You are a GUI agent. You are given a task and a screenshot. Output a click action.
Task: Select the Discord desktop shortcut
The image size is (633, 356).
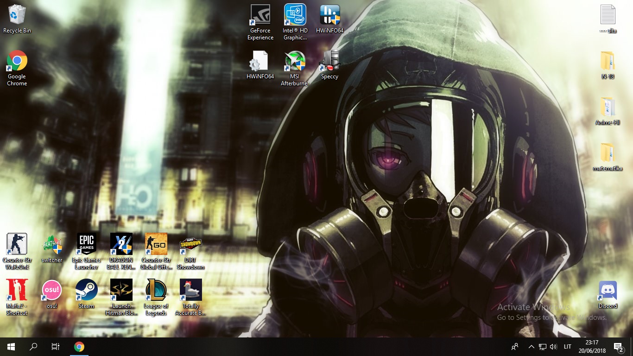pos(608,294)
